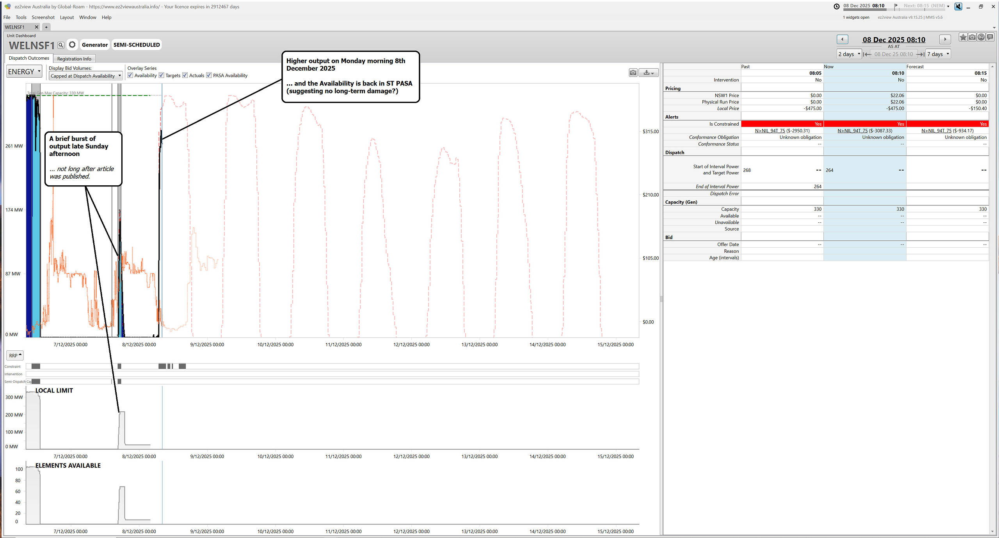This screenshot has width=999, height=538.
Task: Open the ENERGY commodity dropdown
Action: tap(24, 72)
